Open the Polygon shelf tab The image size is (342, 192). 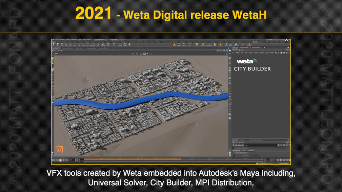[70, 42]
